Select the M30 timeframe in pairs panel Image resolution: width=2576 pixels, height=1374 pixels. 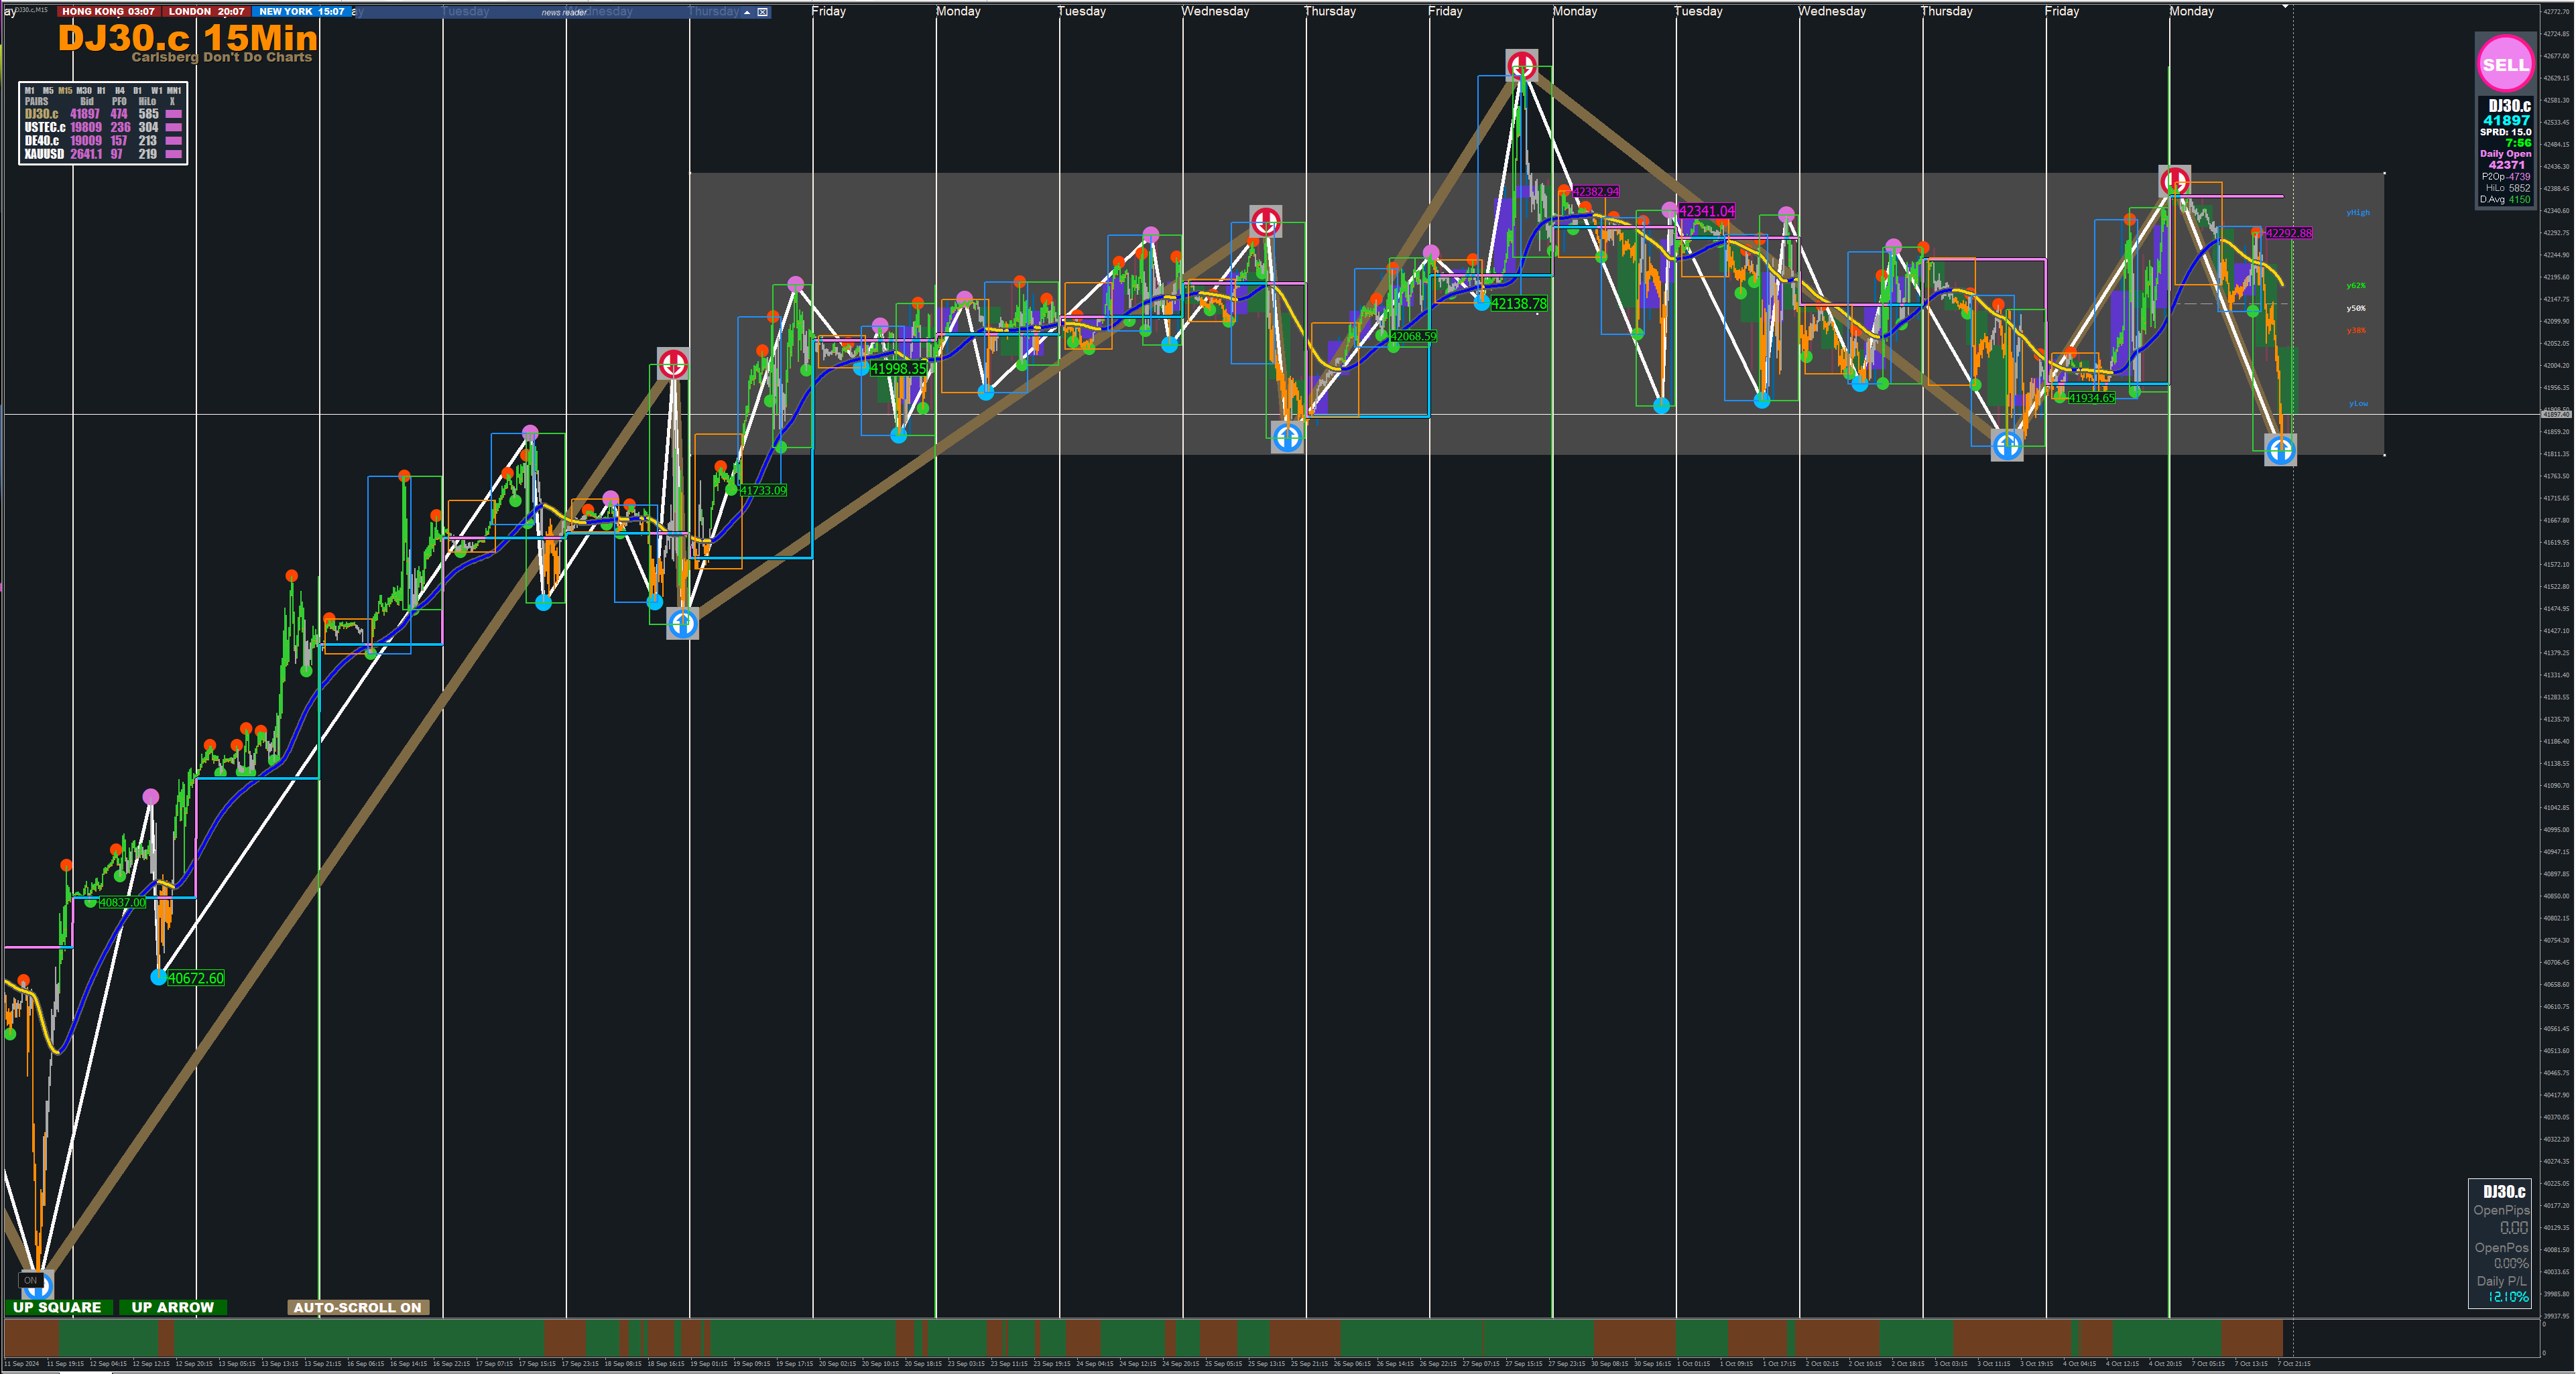point(84,90)
